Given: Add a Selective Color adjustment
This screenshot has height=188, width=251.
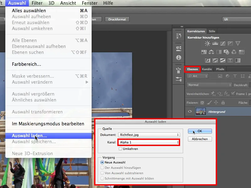Looking at the screenshot, I should 230,60.
